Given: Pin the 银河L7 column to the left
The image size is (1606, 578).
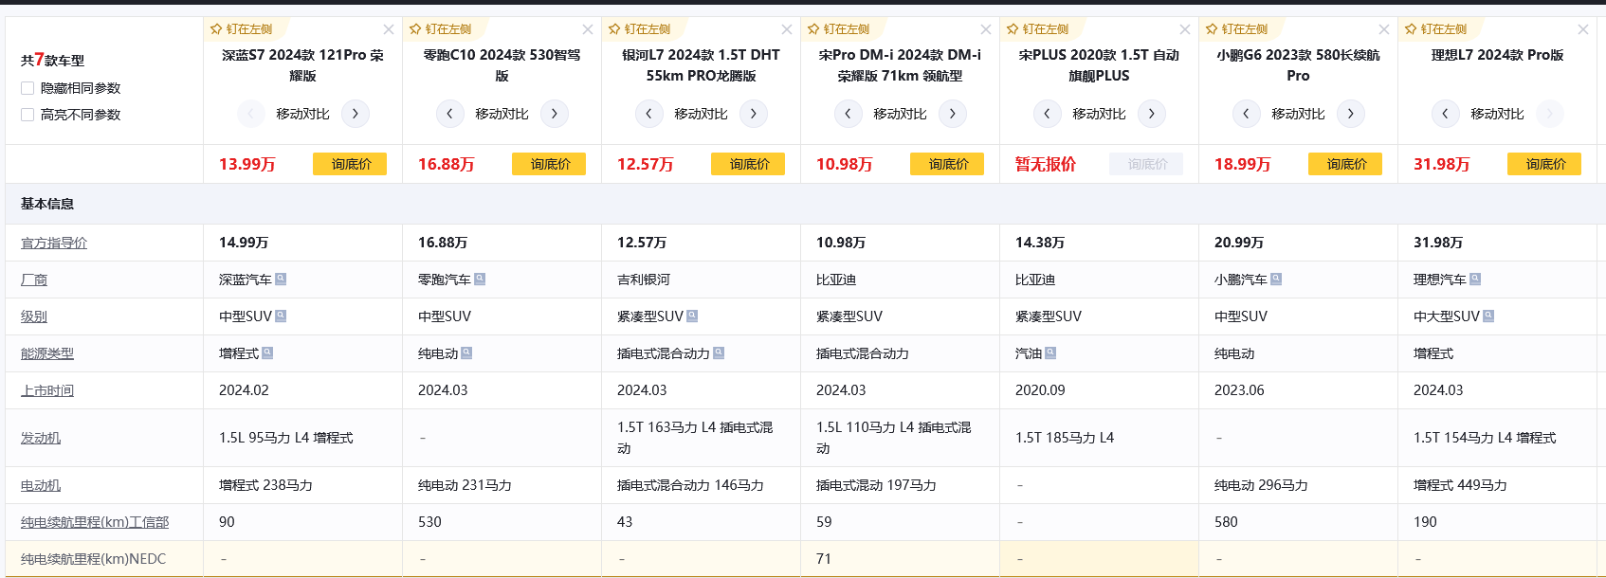Looking at the screenshot, I should point(640,29).
